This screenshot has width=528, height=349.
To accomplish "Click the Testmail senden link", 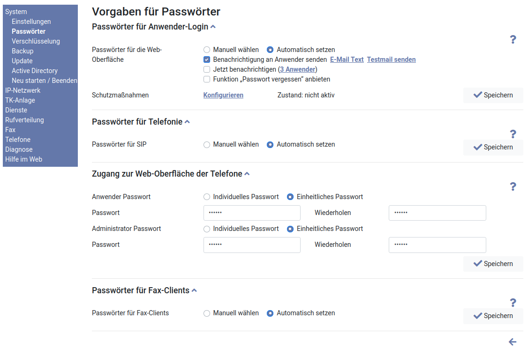I will pyautogui.click(x=391, y=59).
